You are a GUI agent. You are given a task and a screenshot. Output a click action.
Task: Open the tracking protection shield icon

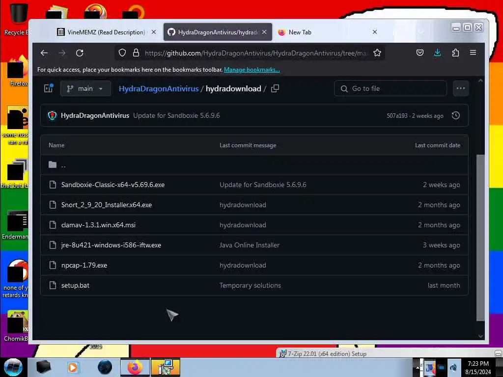point(122,53)
